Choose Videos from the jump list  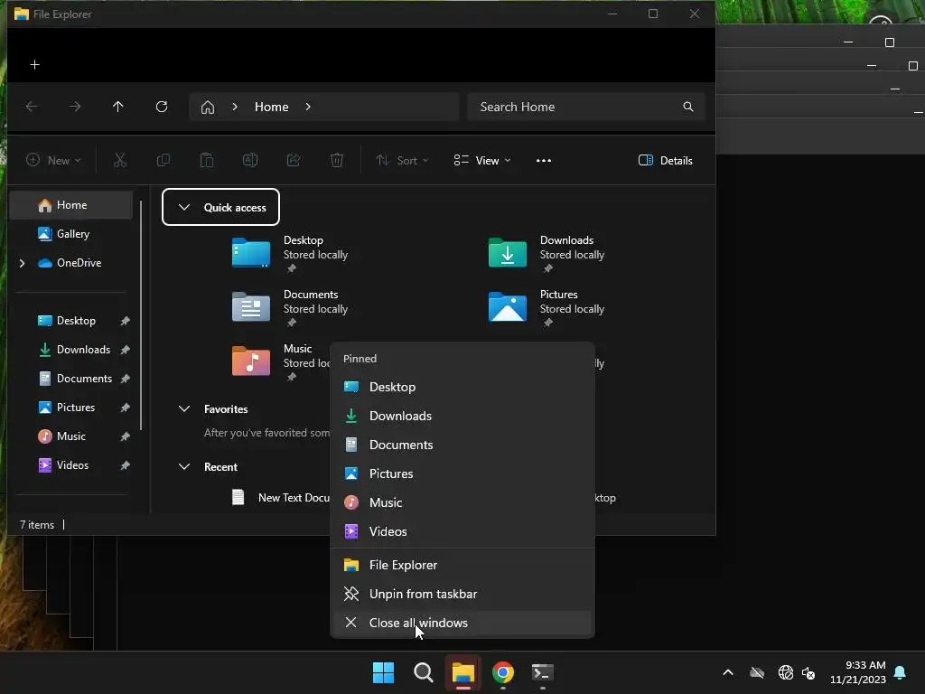(462, 531)
